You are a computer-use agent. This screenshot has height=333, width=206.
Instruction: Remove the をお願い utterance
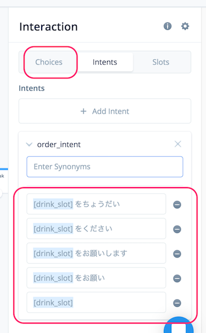pyautogui.click(x=177, y=278)
